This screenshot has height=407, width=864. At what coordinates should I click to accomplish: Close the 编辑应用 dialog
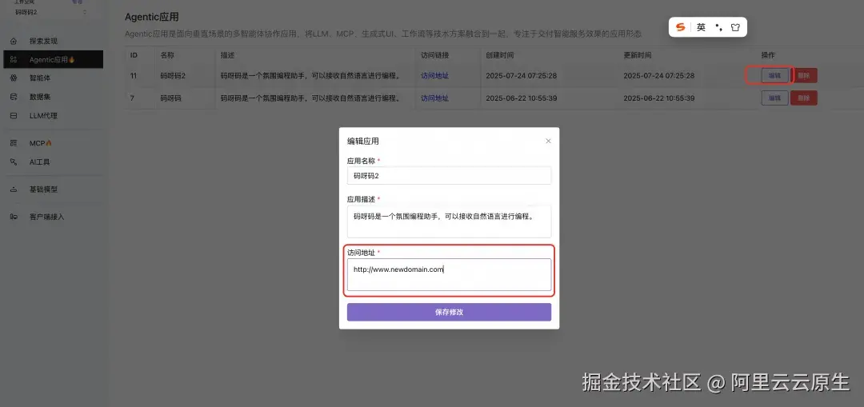548,141
